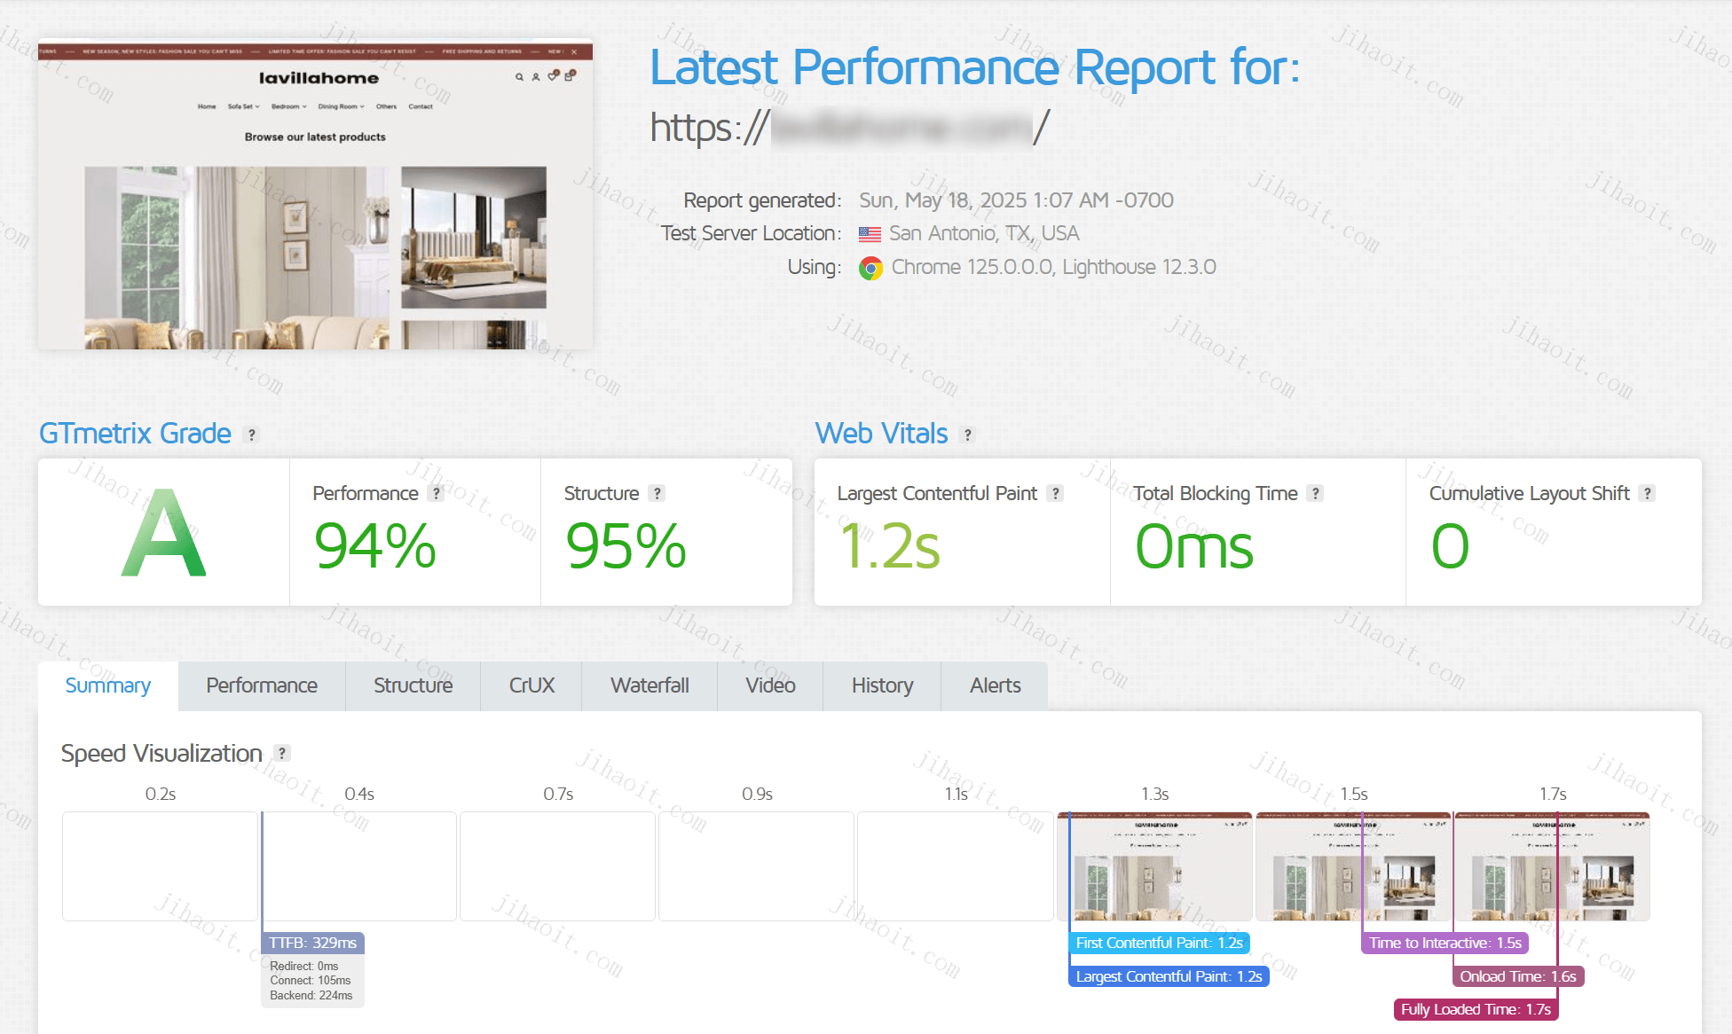Switch to the Summary tab
1732x1034 pixels.
[x=108, y=685]
